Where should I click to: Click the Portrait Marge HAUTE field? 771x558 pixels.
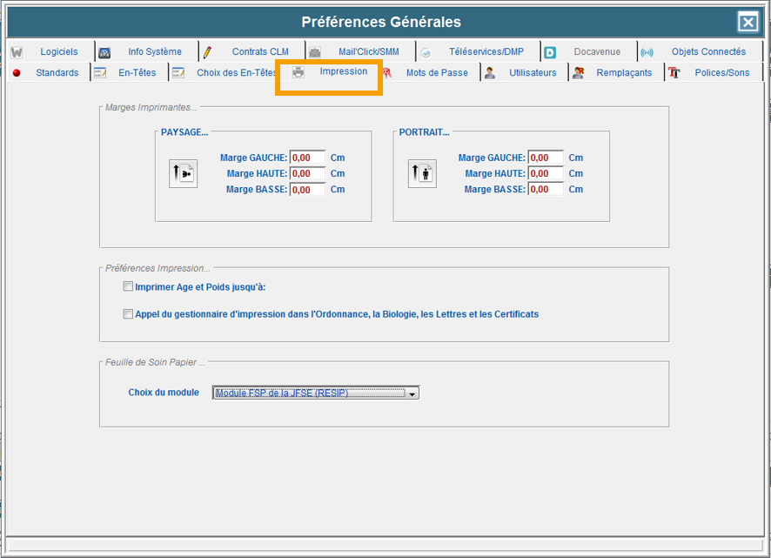click(x=546, y=174)
